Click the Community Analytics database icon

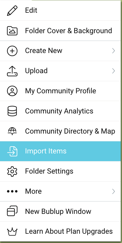[x=12, y=111]
